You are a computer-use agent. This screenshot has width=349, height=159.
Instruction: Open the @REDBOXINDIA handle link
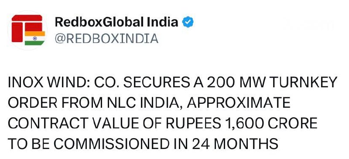point(106,39)
